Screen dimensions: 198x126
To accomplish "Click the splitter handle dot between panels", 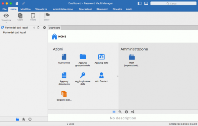I will 118,76.
